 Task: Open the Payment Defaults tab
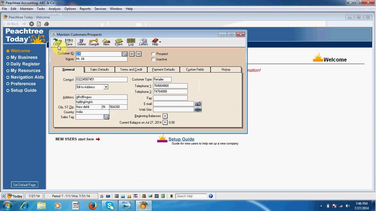tap(163, 70)
